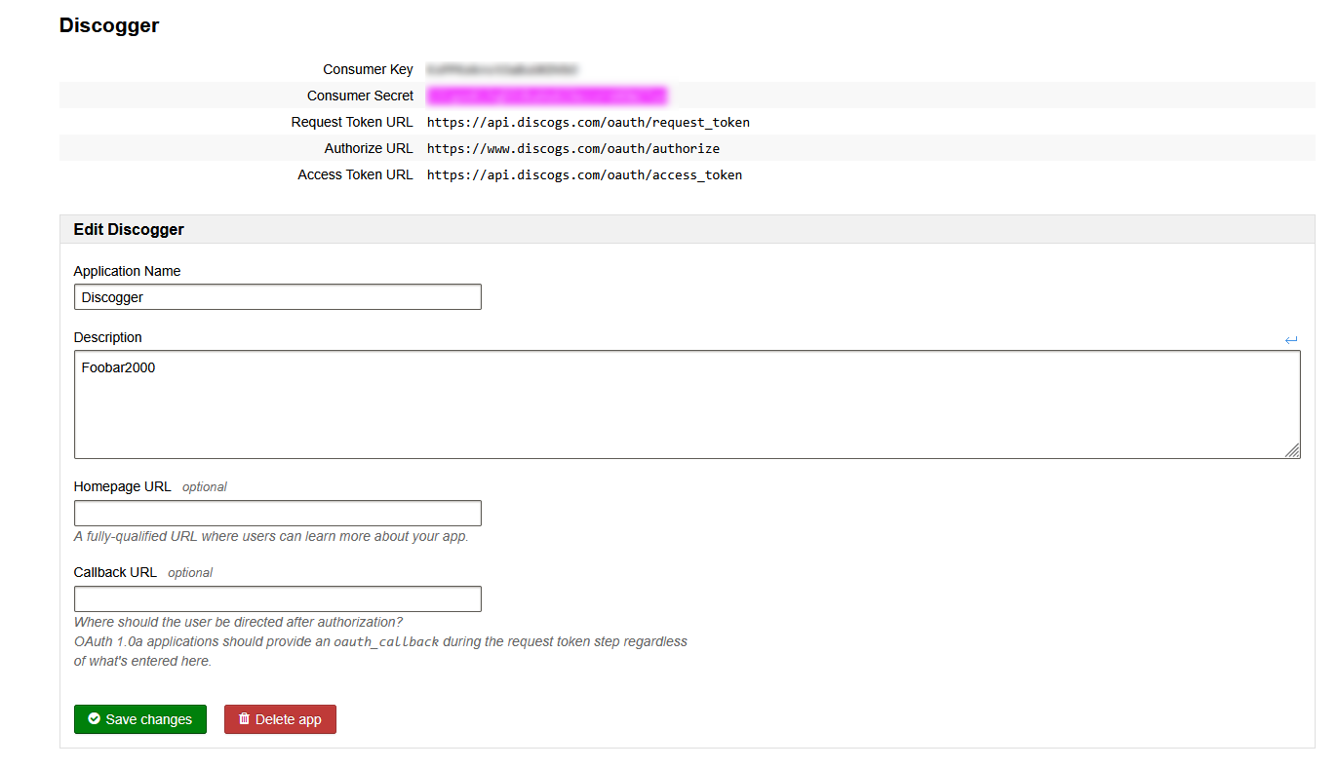Click the "Authorize URL" label

(x=369, y=149)
